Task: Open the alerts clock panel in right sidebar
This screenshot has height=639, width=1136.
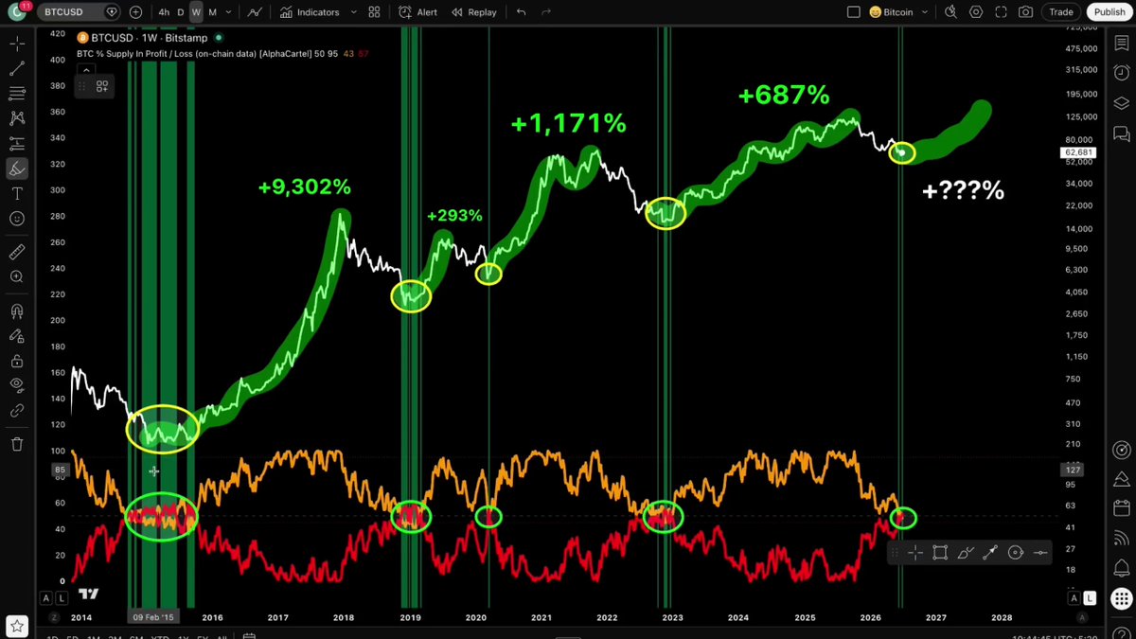Action: (1121, 74)
